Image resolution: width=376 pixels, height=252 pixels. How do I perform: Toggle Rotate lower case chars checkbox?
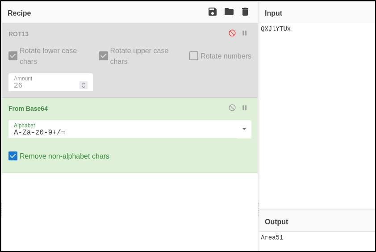pyautogui.click(x=13, y=56)
